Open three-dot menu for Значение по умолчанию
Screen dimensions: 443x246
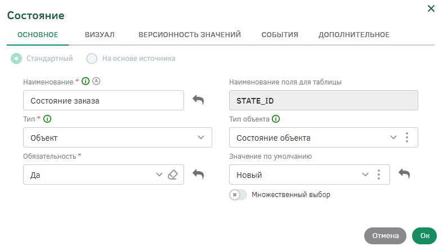[x=379, y=175]
